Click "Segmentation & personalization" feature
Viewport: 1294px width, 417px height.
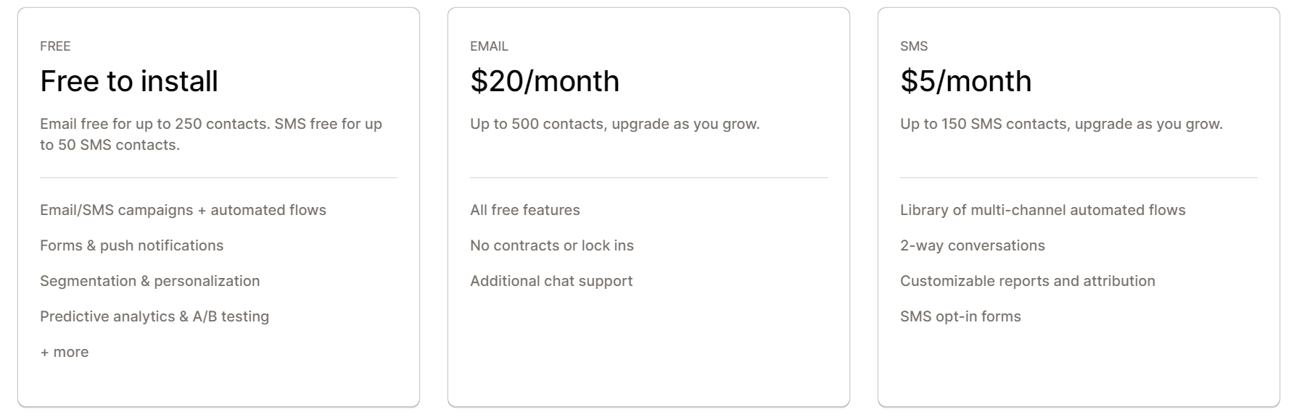(x=149, y=281)
